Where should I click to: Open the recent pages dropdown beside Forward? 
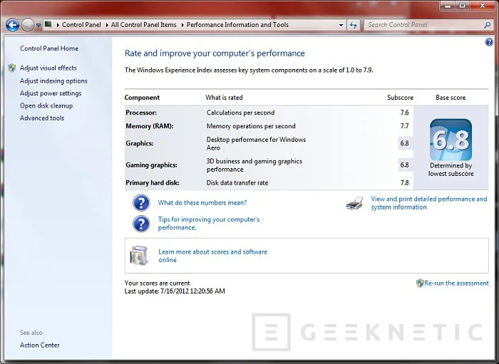(x=38, y=25)
